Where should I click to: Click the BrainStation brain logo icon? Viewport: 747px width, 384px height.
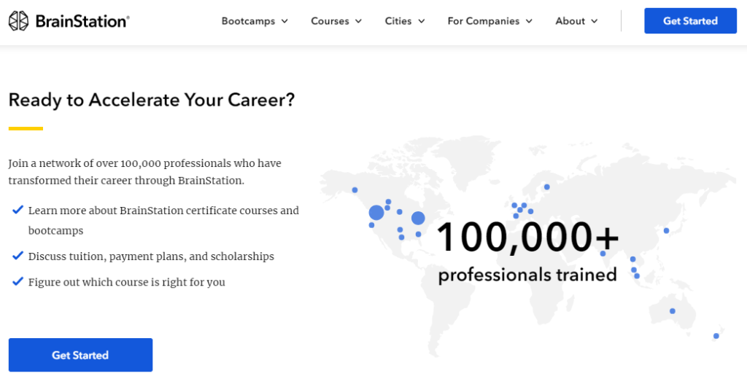[18, 21]
